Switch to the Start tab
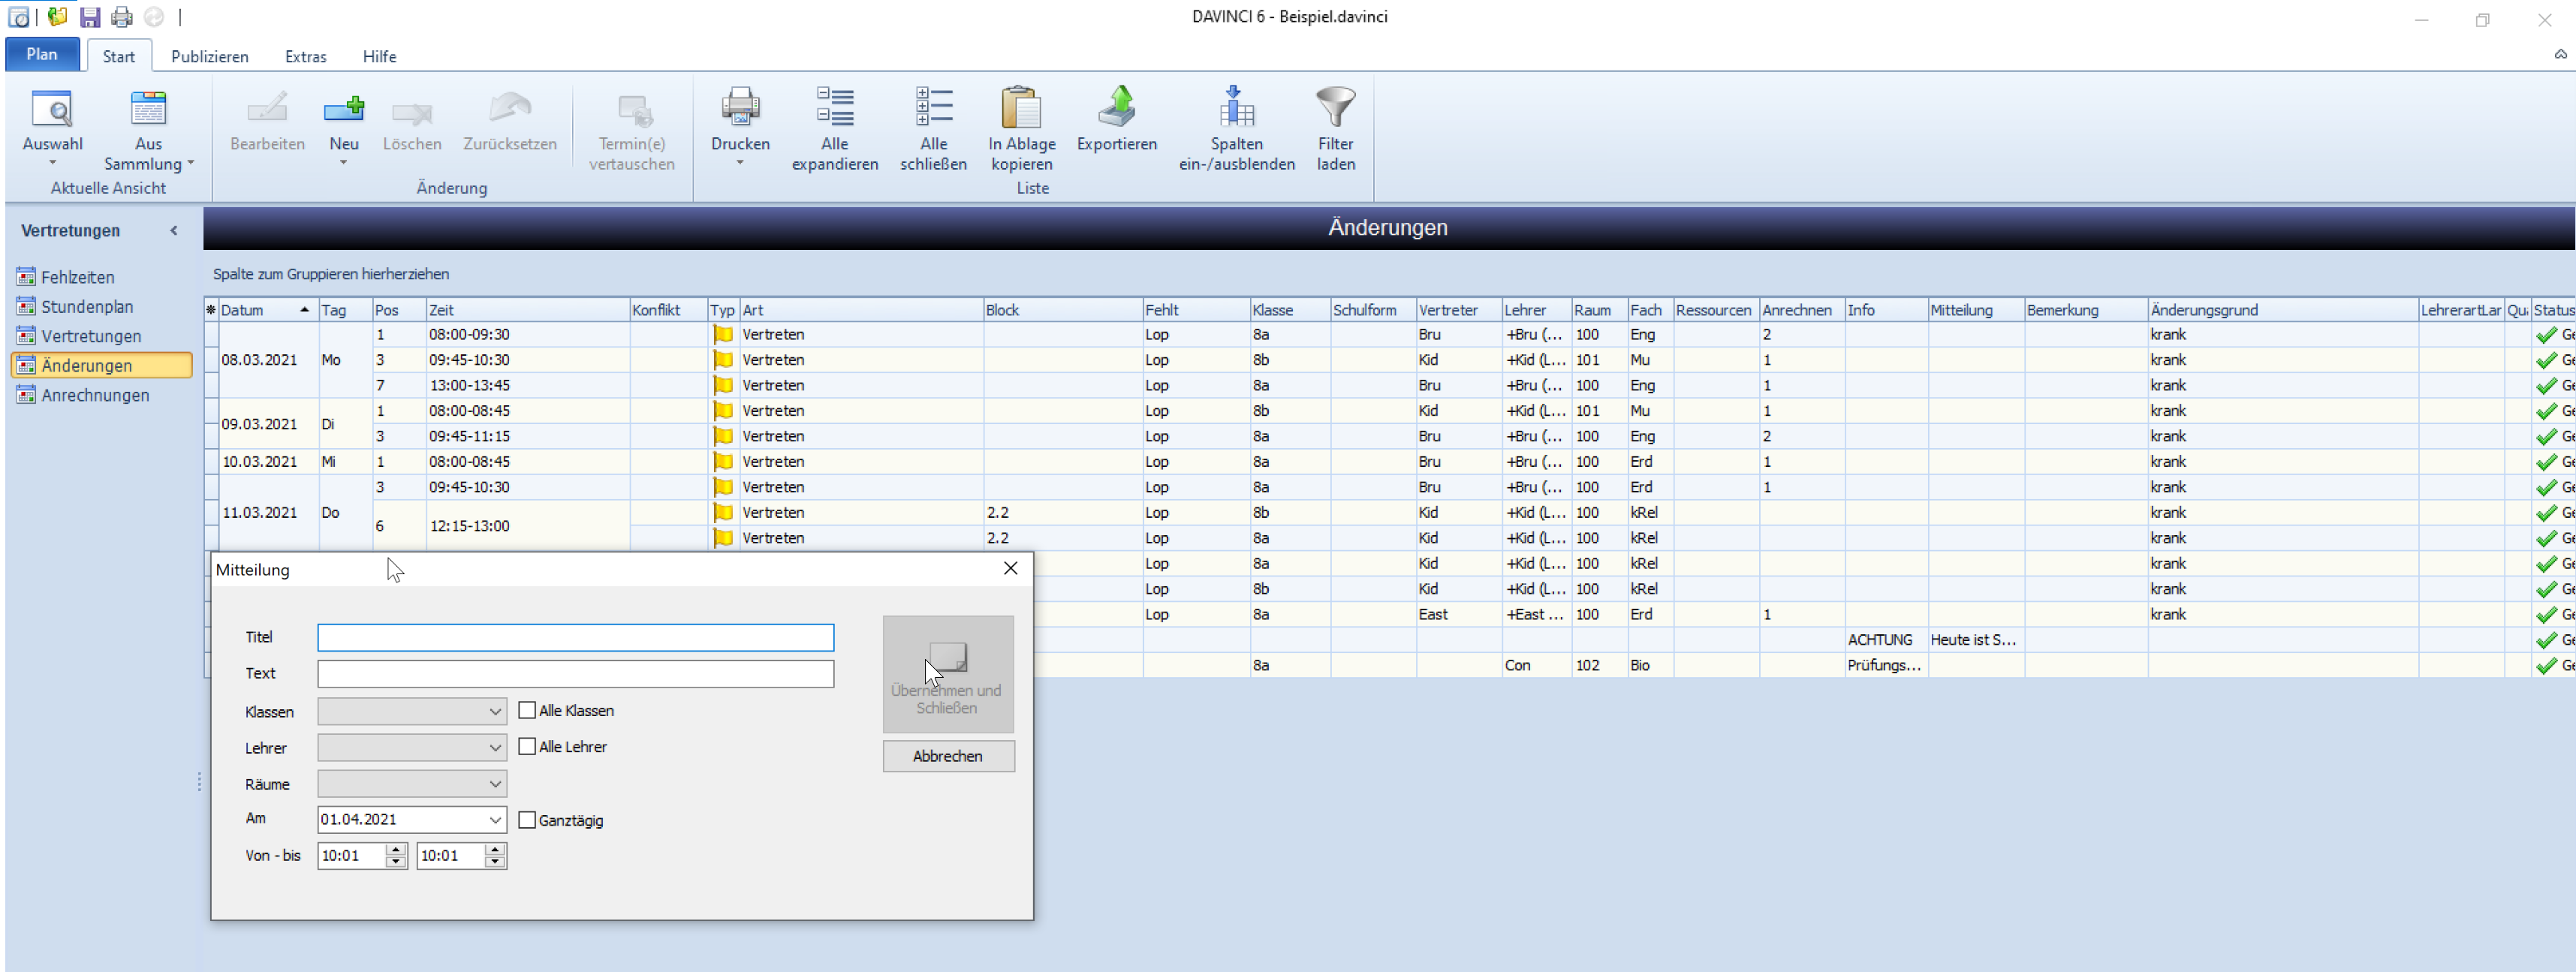The width and height of the screenshot is (2576, 972). [x=119, y=56]
